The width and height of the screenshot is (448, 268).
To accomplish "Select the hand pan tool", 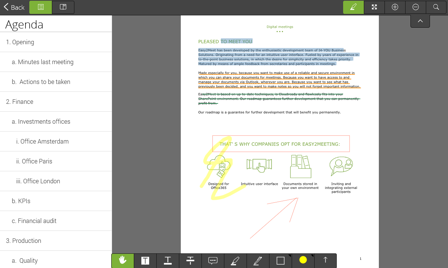I will point(123,260).
